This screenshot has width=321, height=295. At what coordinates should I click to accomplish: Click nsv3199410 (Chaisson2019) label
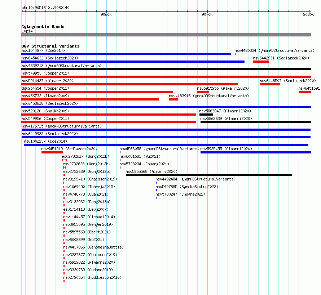coord(90,179)
